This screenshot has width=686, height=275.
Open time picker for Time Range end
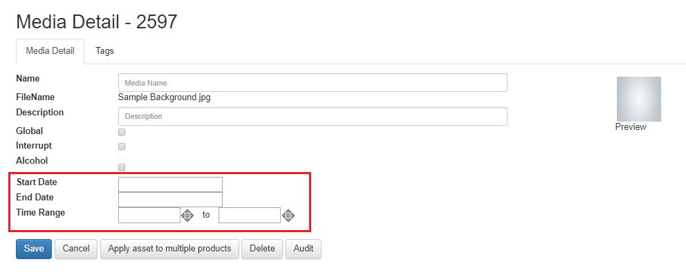click(x=288, y=215)
